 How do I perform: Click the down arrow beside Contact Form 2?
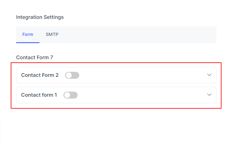209,75
